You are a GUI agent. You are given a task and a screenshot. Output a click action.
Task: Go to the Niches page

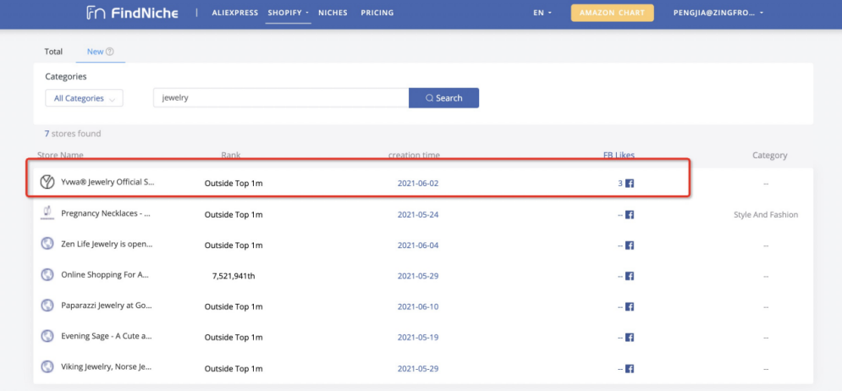point(333,13)
